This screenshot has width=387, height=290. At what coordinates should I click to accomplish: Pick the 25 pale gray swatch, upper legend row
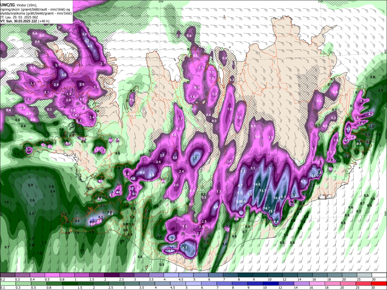click(x=365, y=275)
